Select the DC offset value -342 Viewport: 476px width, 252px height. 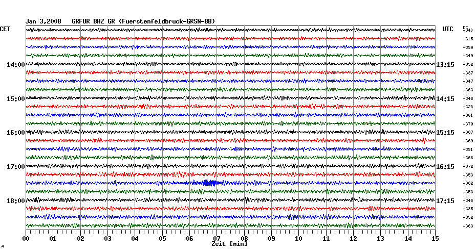pos(468,98)
